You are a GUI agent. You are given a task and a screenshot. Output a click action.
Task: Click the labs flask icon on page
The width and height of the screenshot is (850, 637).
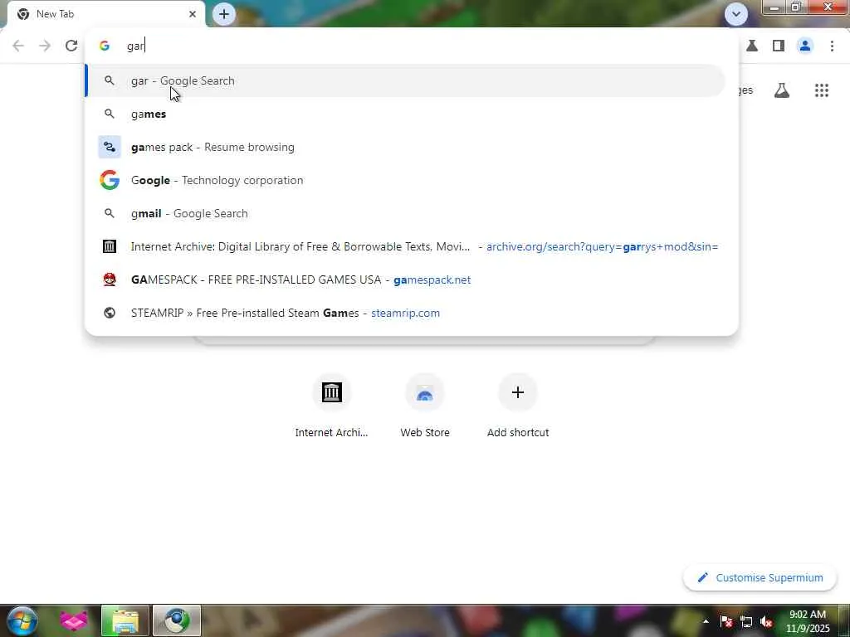click(782, 90)
